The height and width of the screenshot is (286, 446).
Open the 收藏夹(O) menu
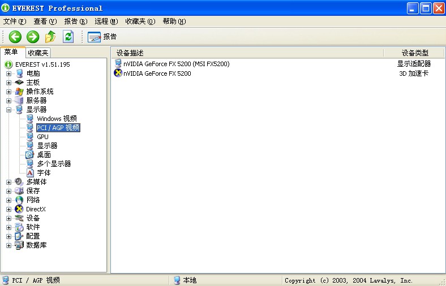coord(140,21)
